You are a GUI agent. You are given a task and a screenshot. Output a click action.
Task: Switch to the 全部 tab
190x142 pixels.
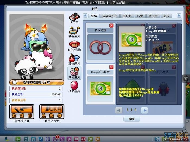click(94, 16)
